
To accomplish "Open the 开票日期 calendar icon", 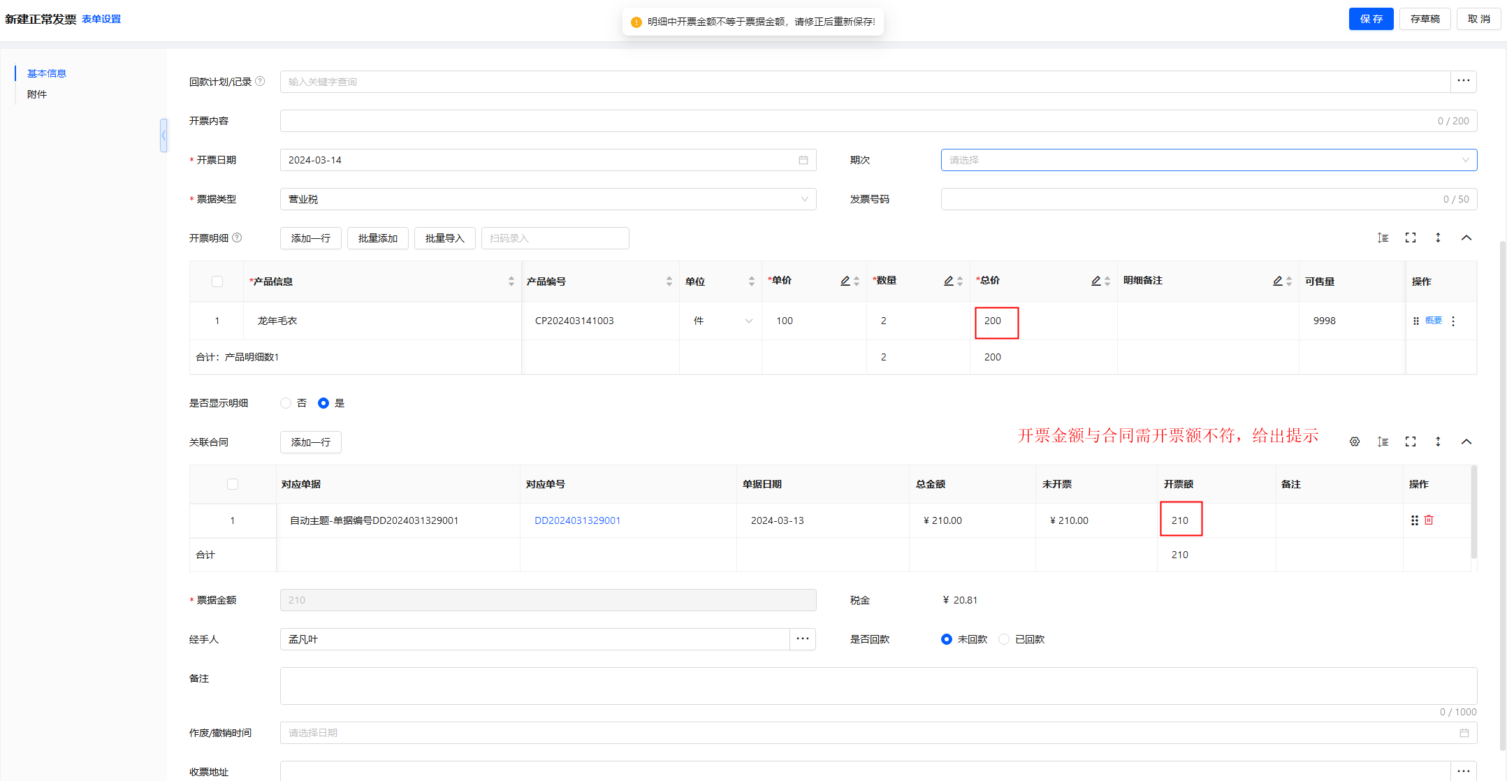I will tap(803, 160).
